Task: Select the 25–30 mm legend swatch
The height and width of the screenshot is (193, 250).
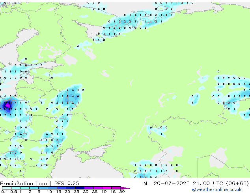Action: click(x=79, y=188)
